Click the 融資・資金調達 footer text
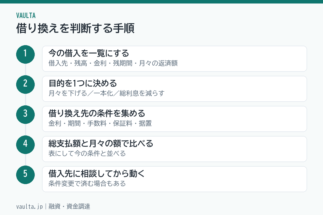Screen dimensions: 323x215 [x=69, y=207]
